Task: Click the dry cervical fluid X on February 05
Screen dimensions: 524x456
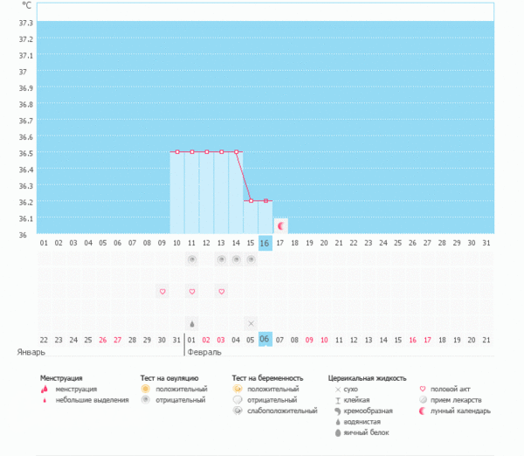Action: (x=251, y=322)
